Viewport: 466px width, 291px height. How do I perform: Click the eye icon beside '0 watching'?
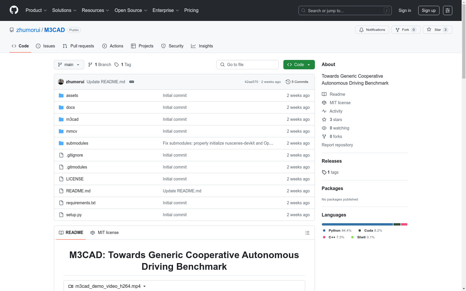[324, 128]
